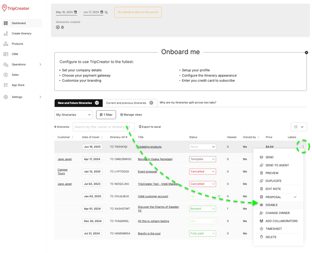Expand the Operations submenu chevron
312x253 pixels.
40,64
